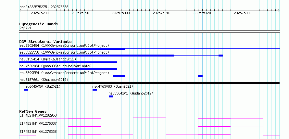289x139 pixels.
Task: Open gene EIF4E2|NM_001276336 label
Action: click(x=38, y=132)
